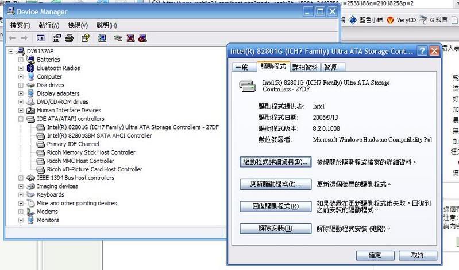Switch to the 詳細資料 tab
Image resolution: width=459 pixels, height=270 pixels.
tap(304, 67)
